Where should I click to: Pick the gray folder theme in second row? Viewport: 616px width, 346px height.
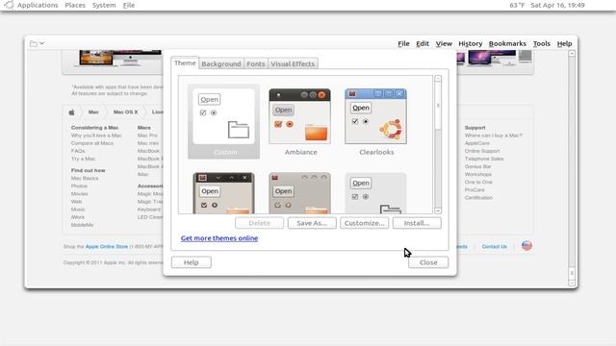click(375, 193)
